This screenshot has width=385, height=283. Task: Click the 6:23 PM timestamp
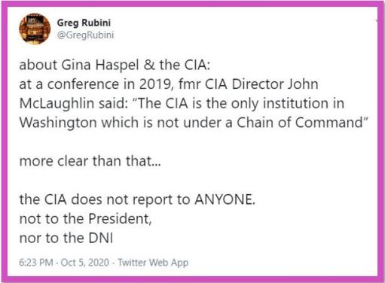pos(36,263)
